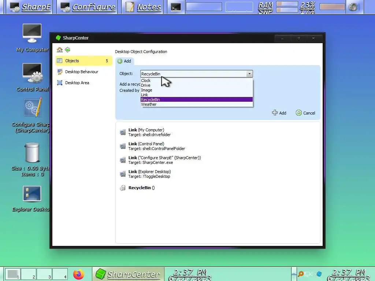Image resolution: width=375 pixels, height=281 pixels.
Task: Select Link (My Computer) list row
Action: click(218, 132)
